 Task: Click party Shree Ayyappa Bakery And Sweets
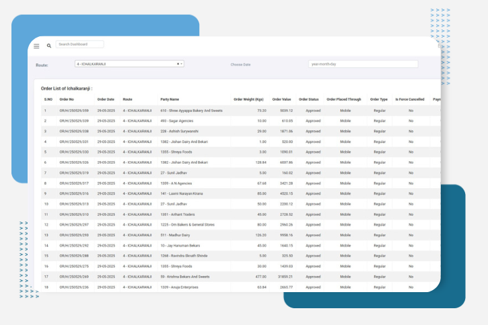(191, 111)
